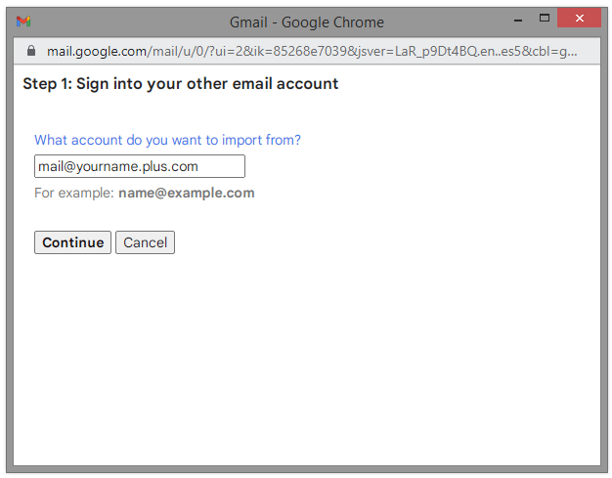This screenshot has width=612, height=478.
Task: Click the name@example.com sample address
Action: (x=187, y=193)
